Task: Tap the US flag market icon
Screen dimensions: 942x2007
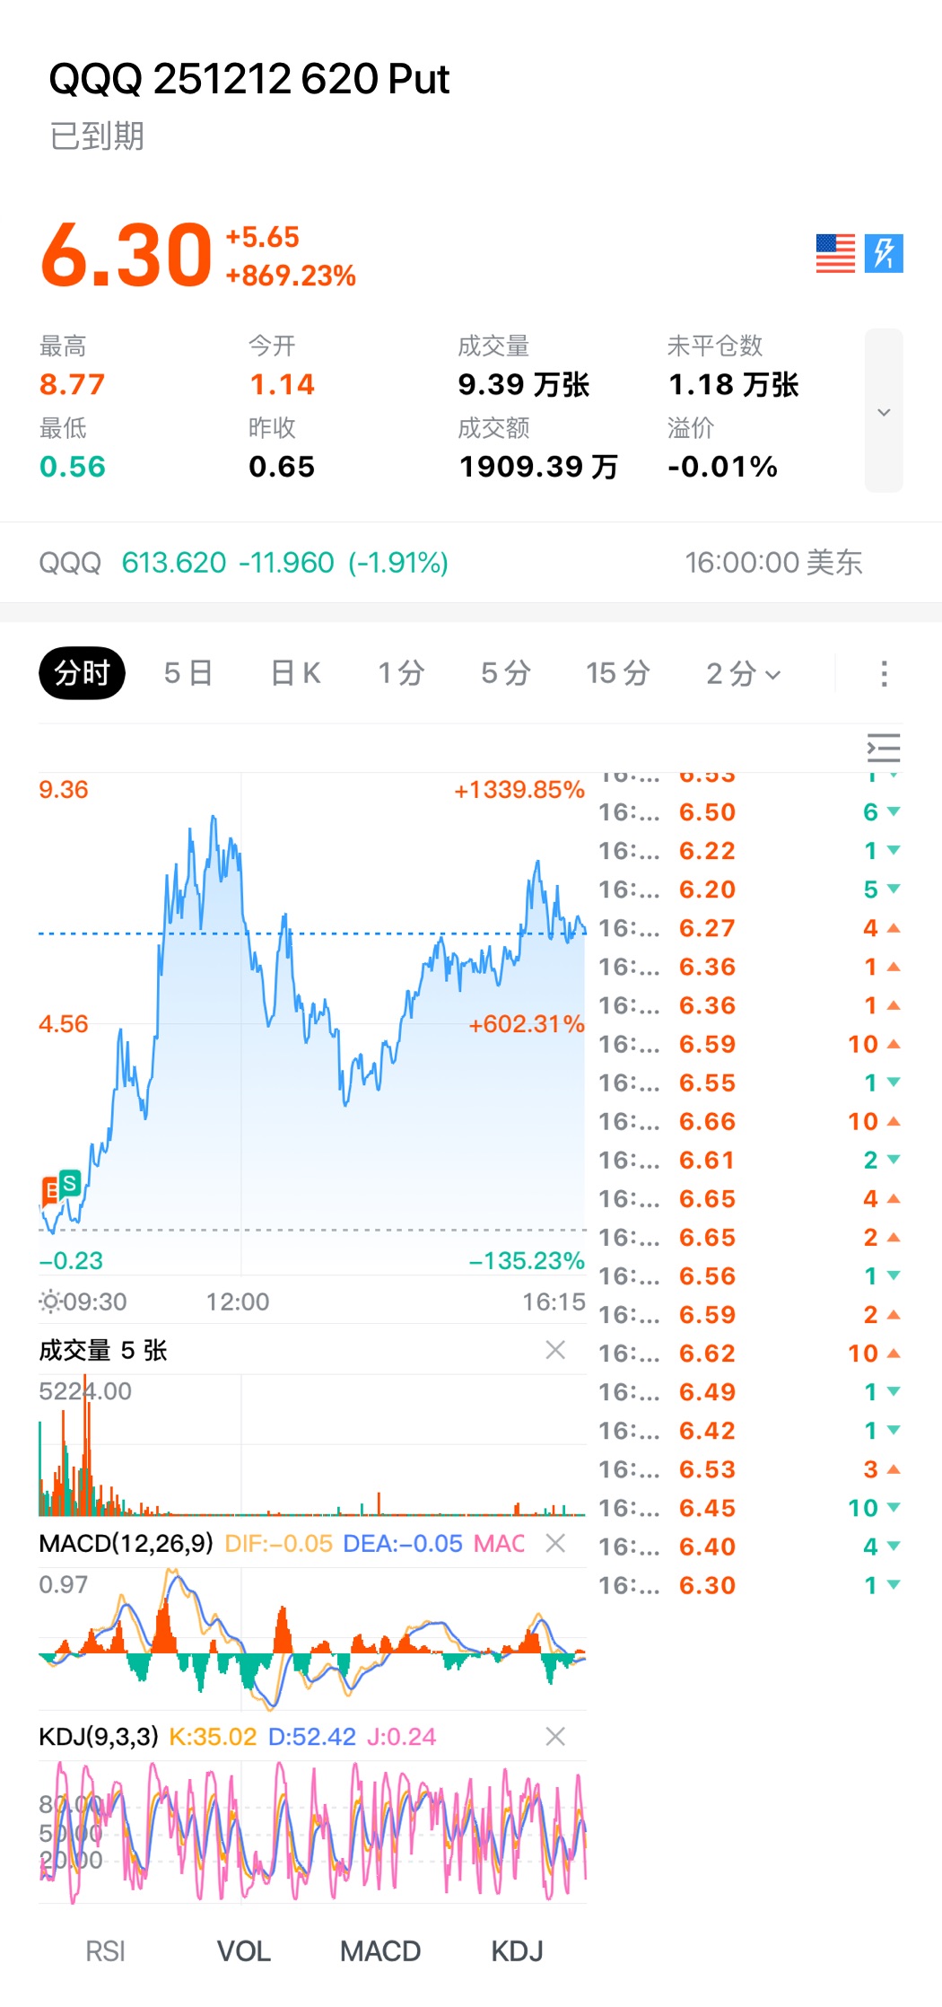Action: pyautogui.click(x=834, y=253)
